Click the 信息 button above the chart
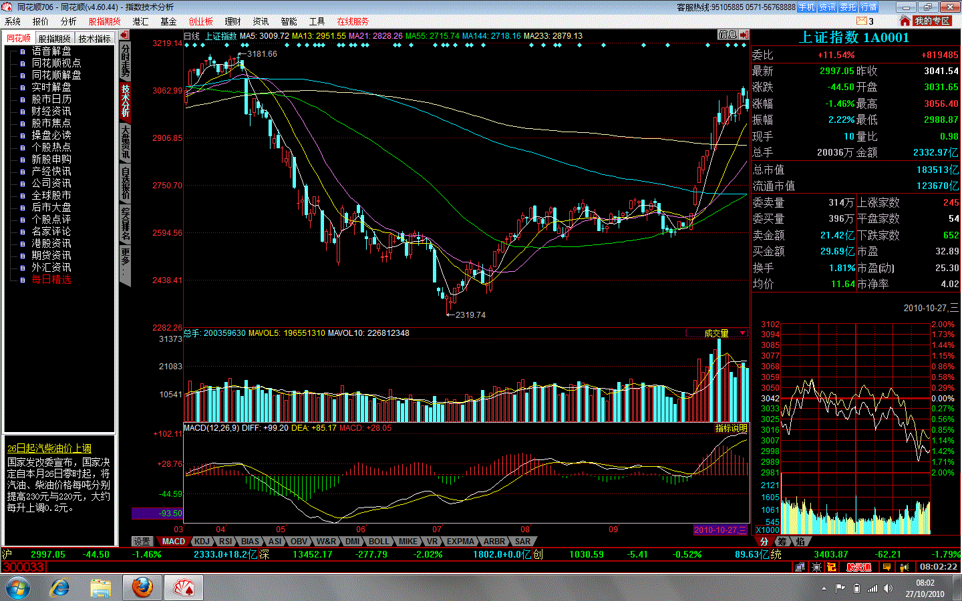The width and height of the screenshot is (962, 601). [728, 35]
